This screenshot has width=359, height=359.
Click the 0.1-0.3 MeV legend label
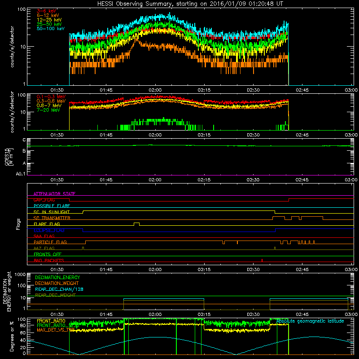click(51, 96)
